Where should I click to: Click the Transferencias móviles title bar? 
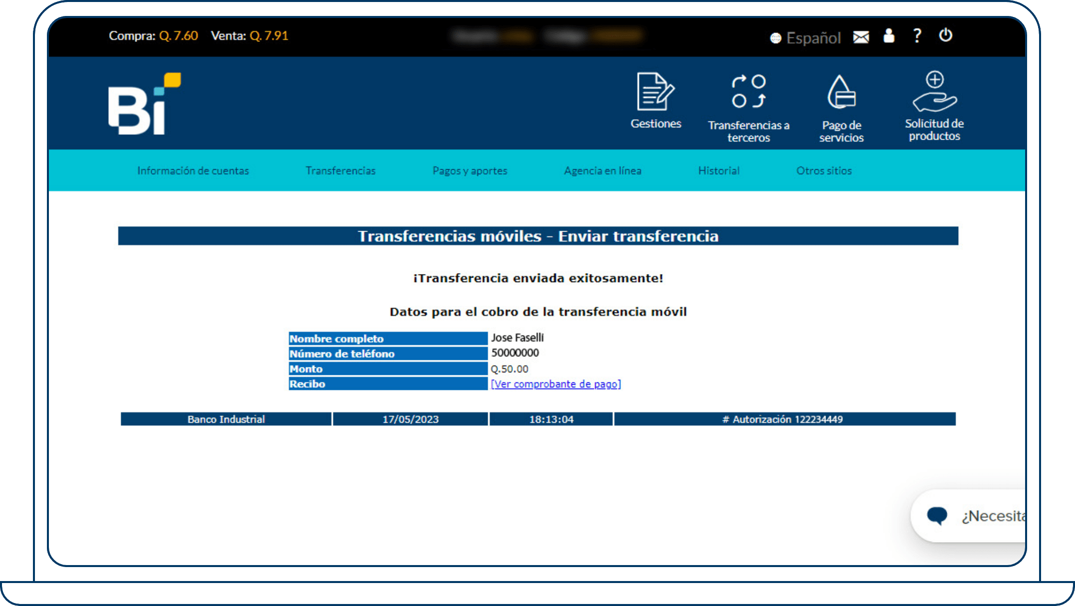click(x=538, y=236)
